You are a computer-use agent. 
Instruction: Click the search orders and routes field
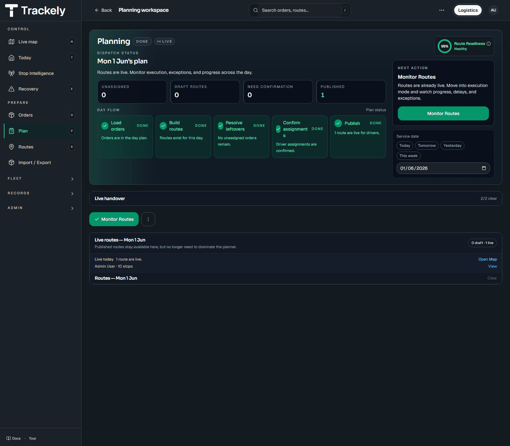tap(300, 10)
